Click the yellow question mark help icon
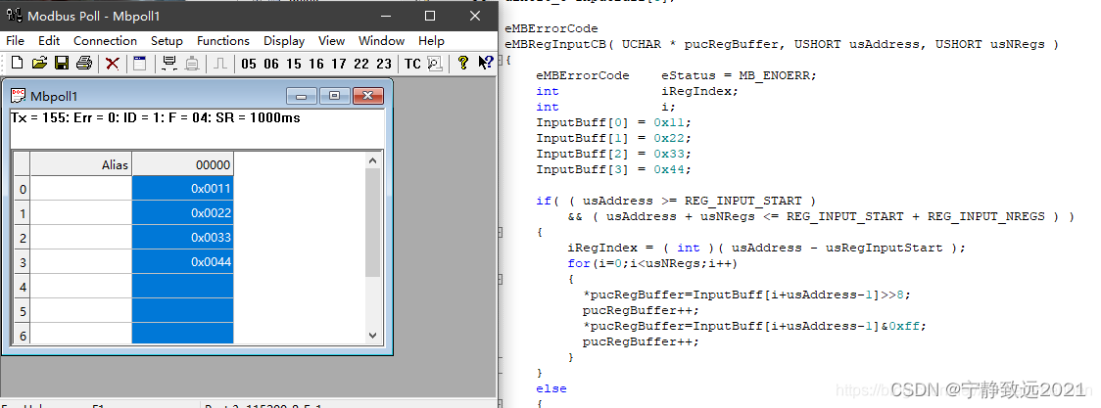The image size is (1101, 408). (x=462, y=63)
